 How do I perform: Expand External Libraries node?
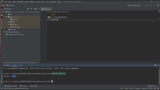[x=4, y=32]
